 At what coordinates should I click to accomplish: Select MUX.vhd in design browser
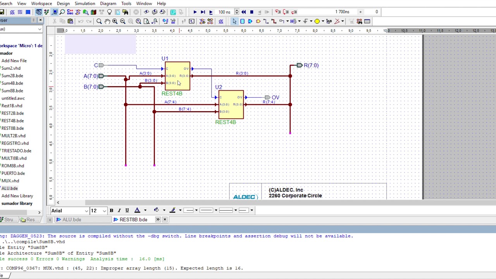[x=10, y=181]
